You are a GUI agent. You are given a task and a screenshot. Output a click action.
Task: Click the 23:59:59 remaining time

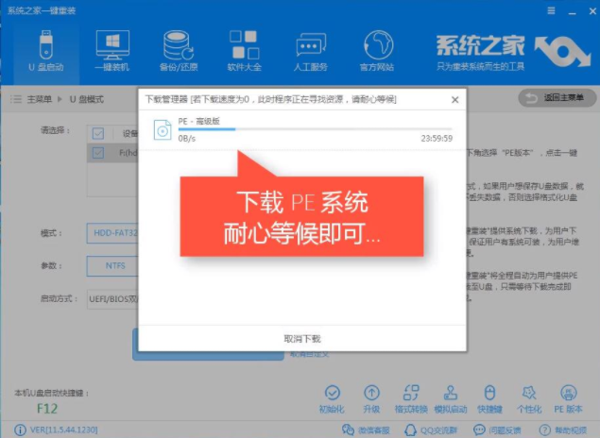click(x=437, y=139)
